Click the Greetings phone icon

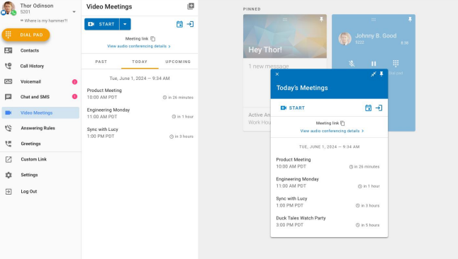pyautogui.click(x=9, y=144)
